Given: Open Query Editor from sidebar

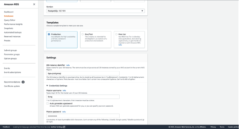Looking at the screenshot, I should point(9,20).
